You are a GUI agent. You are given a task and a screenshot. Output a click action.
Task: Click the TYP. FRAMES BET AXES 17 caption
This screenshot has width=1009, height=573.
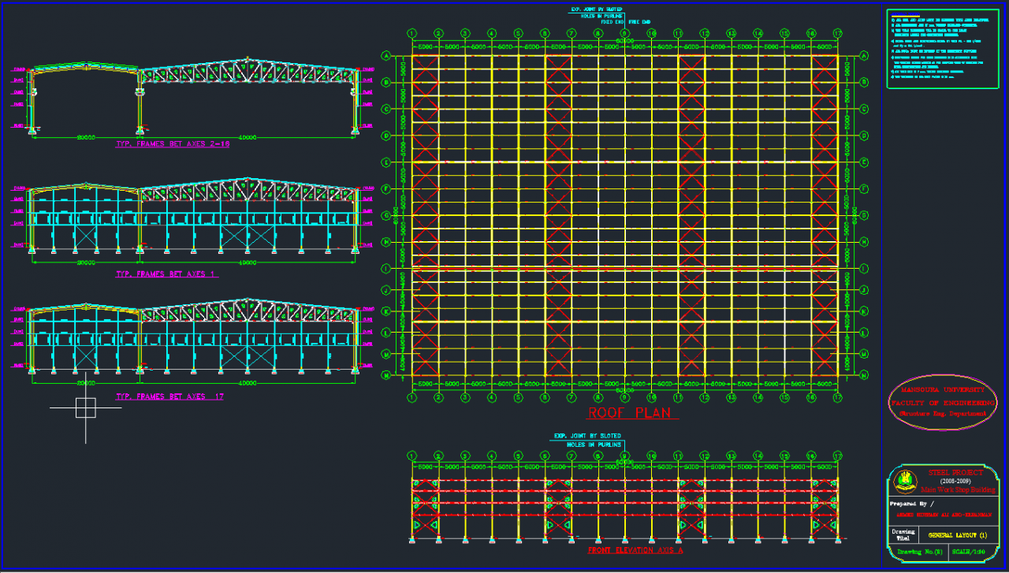(x=169, y=396)
